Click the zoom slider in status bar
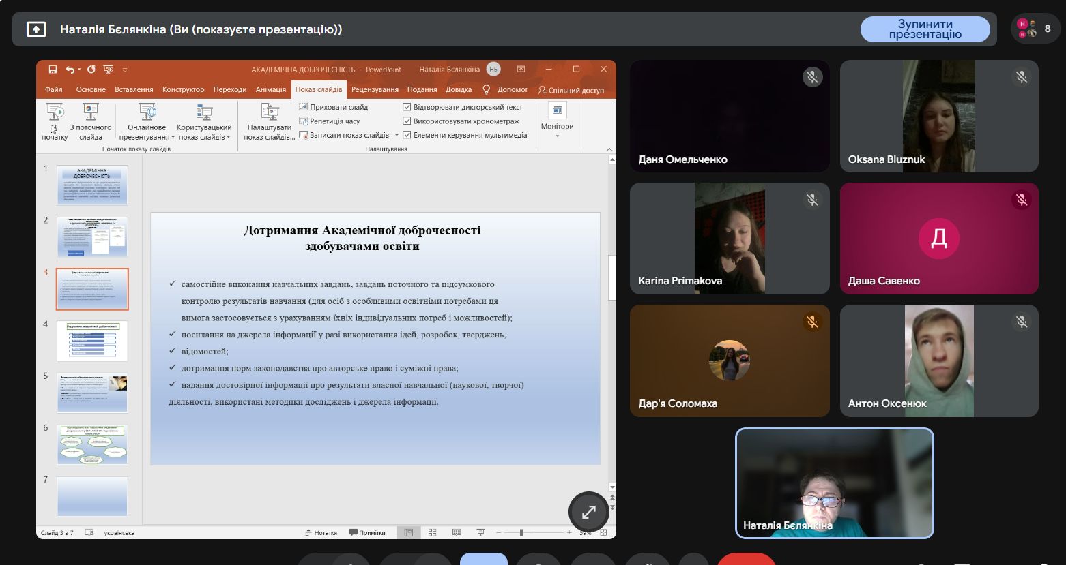Image resolution: width=1066 pixels, height=565 pixels. click(x=521, y=532)
